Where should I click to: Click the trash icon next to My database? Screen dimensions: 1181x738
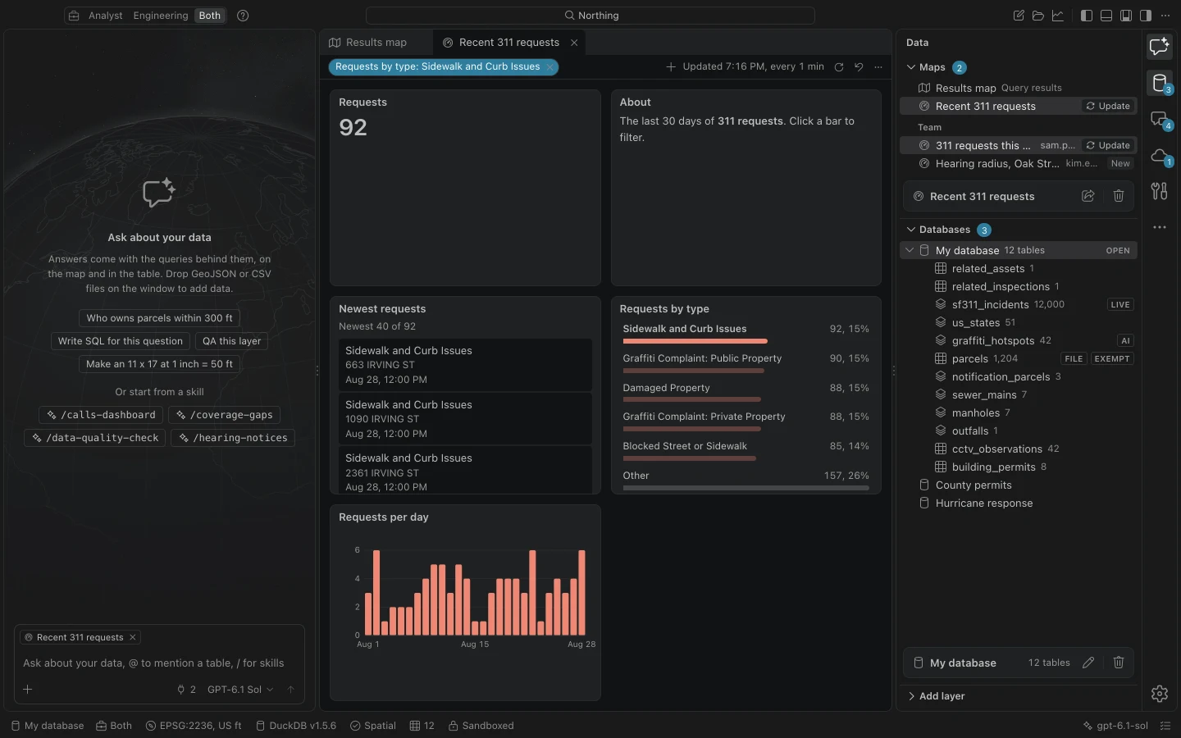pos(1119,663)
